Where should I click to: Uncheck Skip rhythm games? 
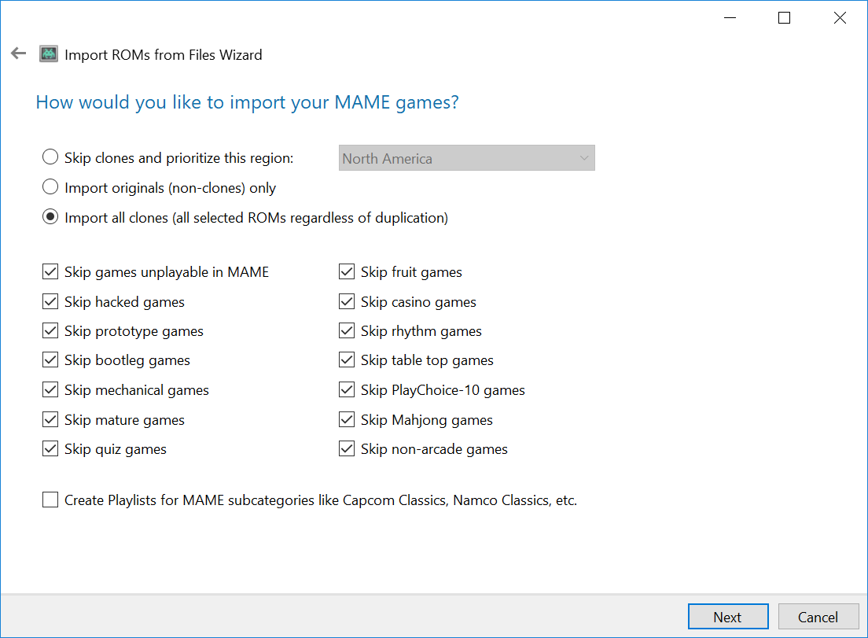(347, 330)
